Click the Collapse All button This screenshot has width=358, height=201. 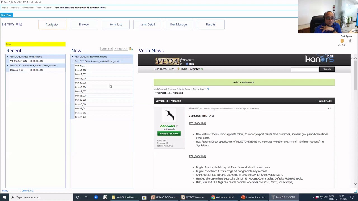click(121, 49)
